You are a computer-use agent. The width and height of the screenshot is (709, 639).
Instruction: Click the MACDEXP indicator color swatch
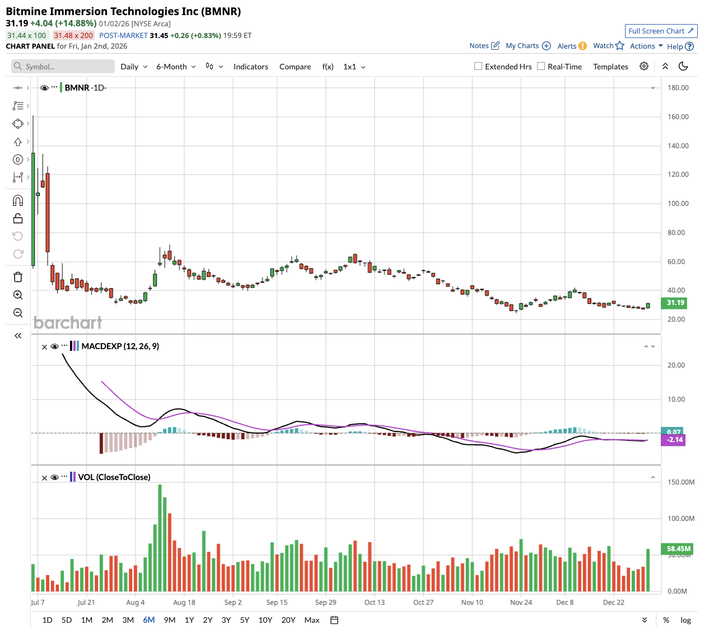74,346
